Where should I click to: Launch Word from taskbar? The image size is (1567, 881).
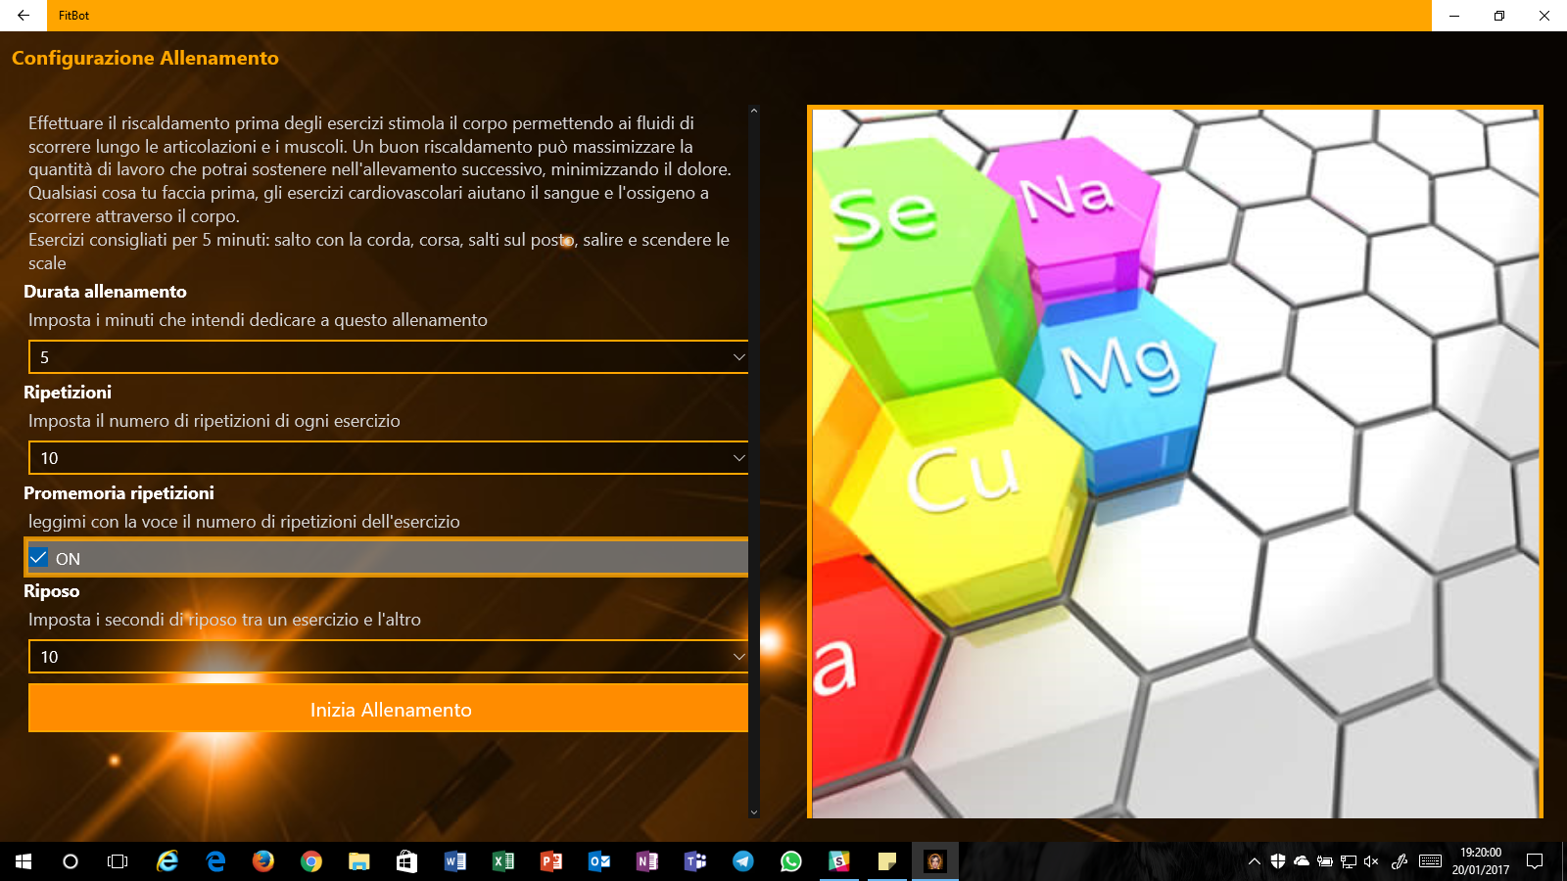(x=455, y=861)
